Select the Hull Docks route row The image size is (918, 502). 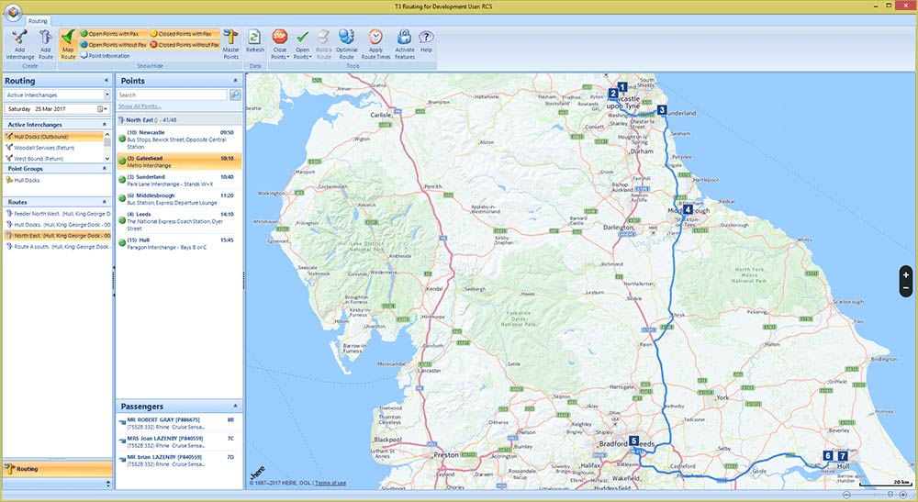pos(57,225)
